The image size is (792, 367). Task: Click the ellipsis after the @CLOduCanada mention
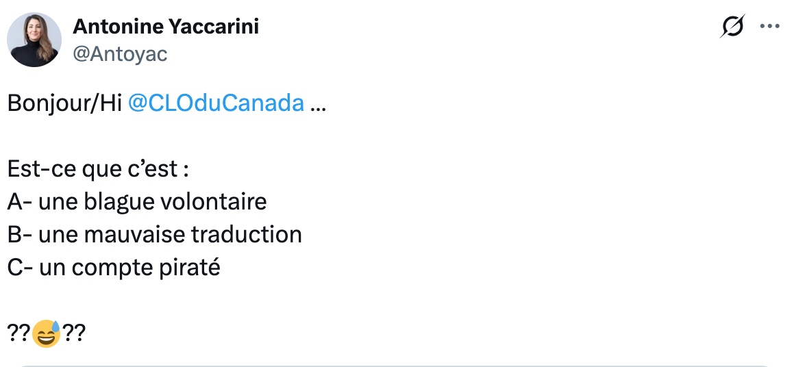(x=319, y=103)
